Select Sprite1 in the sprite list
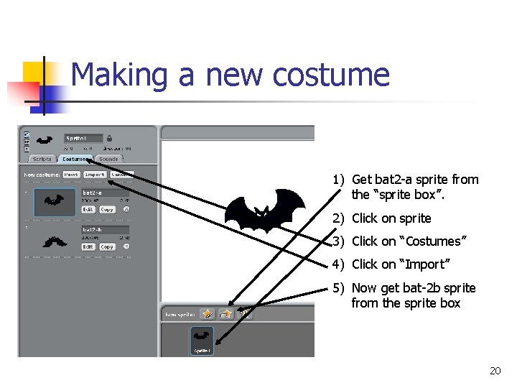 202,341
